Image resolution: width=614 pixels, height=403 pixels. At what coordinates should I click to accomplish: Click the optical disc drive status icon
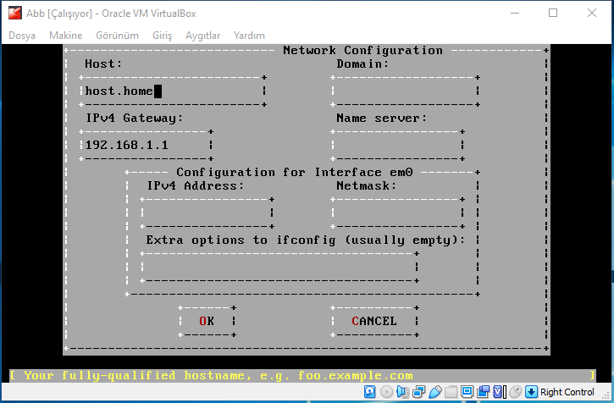click(386, 392)
